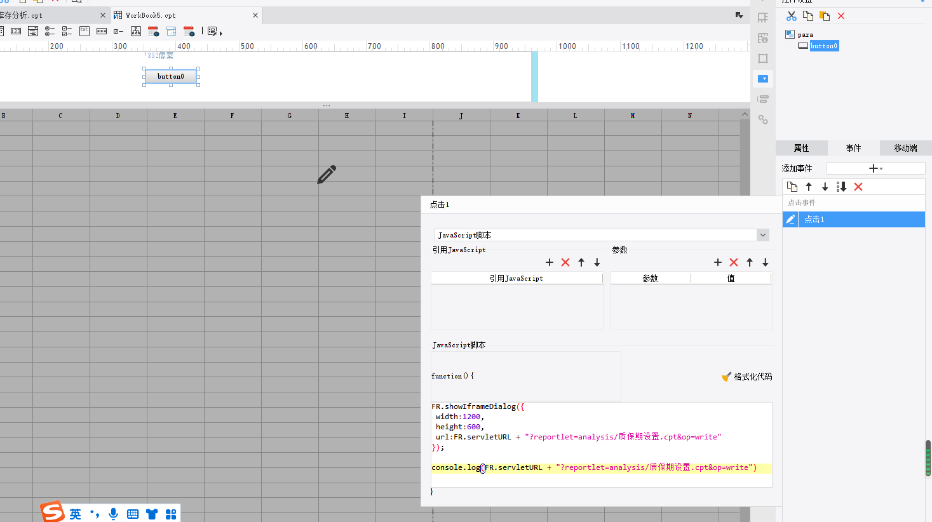
Task: Click inside the JavaScript code editor on the console.log line
Action: click(601, 467)
